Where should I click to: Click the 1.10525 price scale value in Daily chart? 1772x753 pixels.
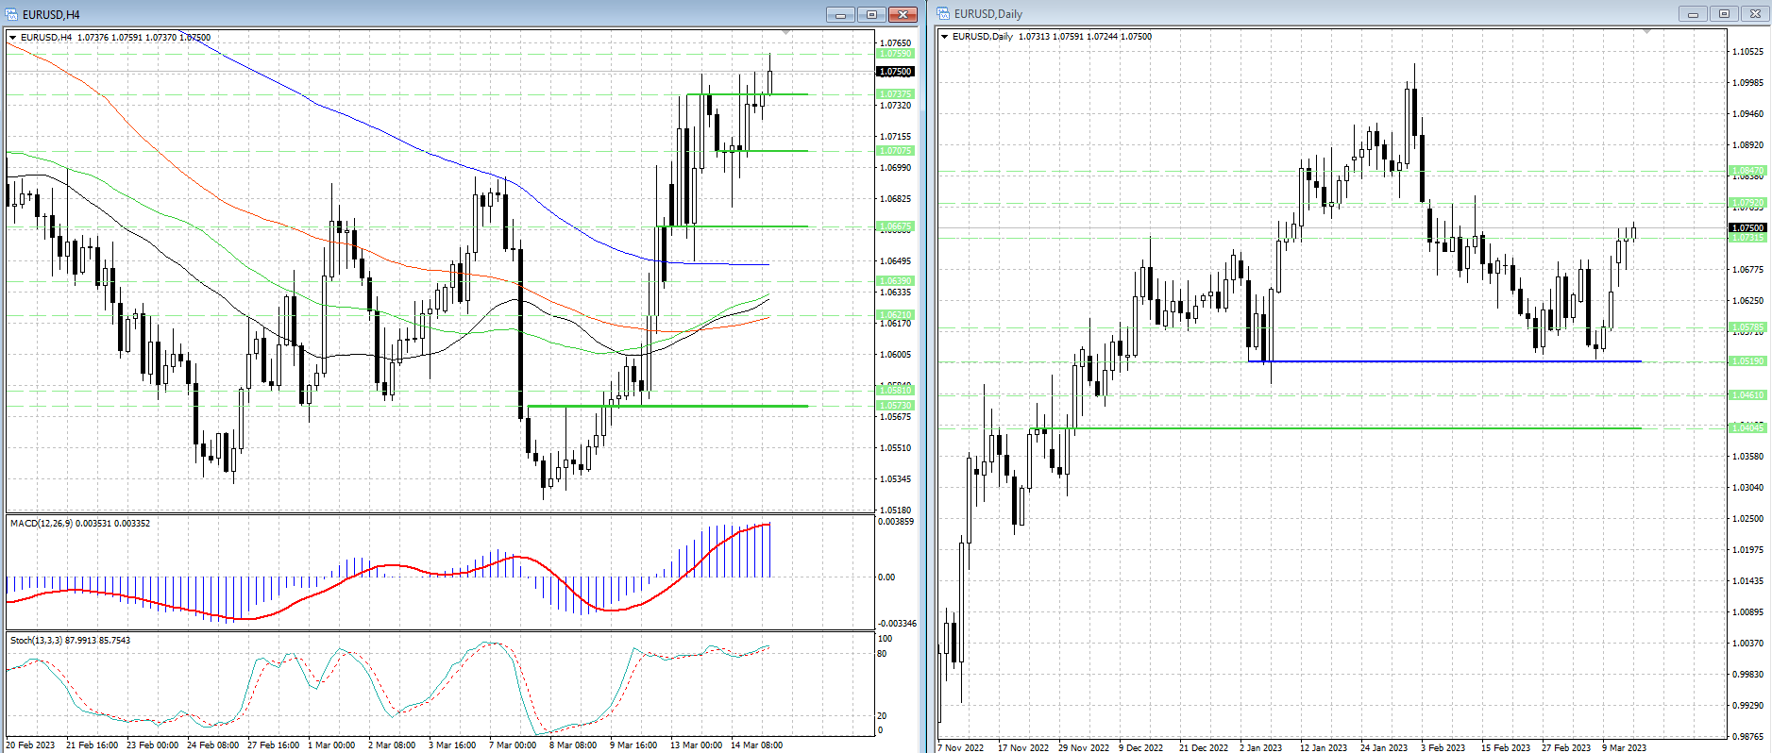click(x=1747, y=52)
